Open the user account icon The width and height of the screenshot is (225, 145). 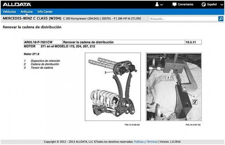point(157,4)
